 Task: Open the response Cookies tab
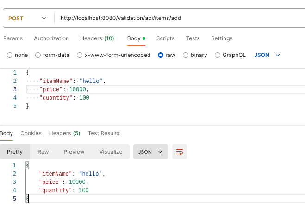[x=31, y=133]
